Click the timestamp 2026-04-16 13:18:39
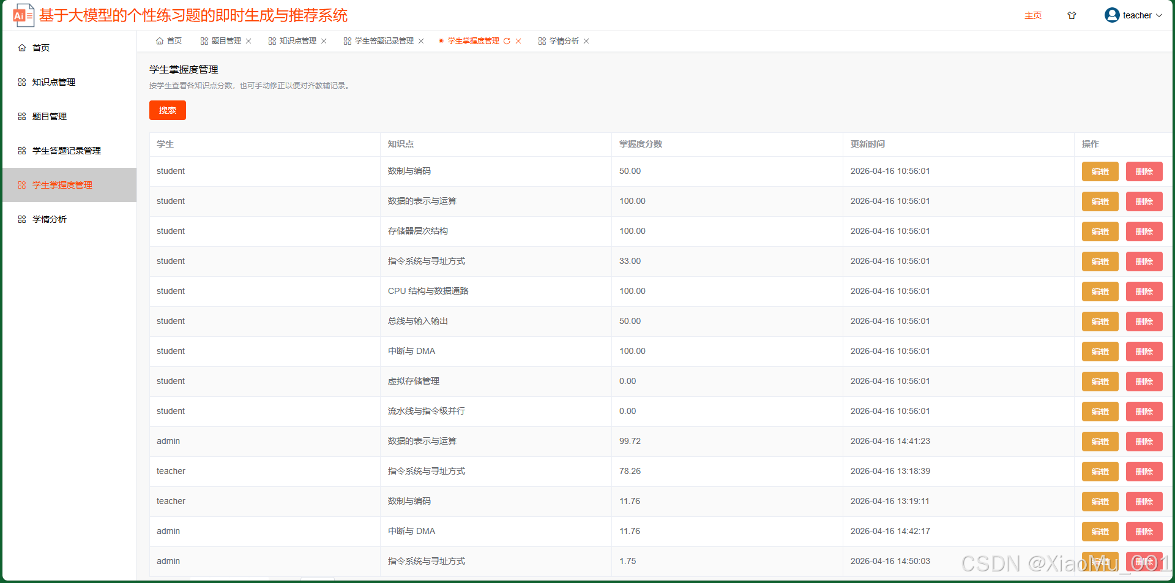1175x583 pixels. click(x=890, y=471)
